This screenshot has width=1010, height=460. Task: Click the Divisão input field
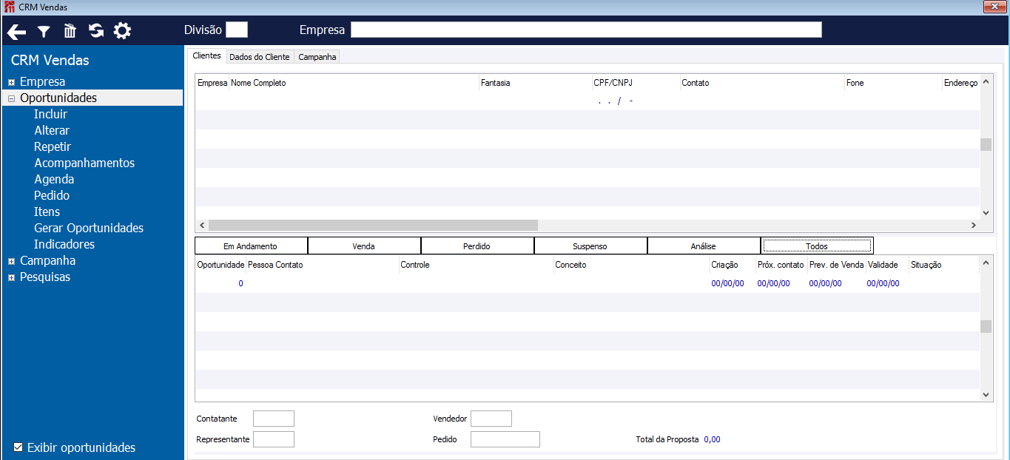[x=237, y=30]
